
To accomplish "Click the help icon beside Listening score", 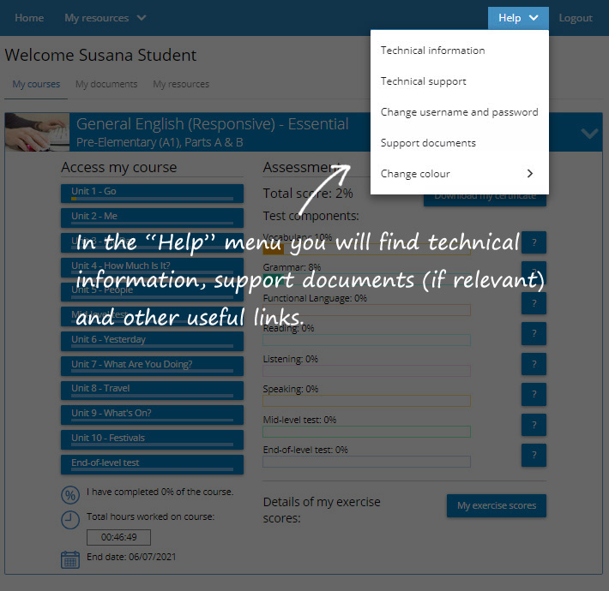I will click(x=534, y=364).
